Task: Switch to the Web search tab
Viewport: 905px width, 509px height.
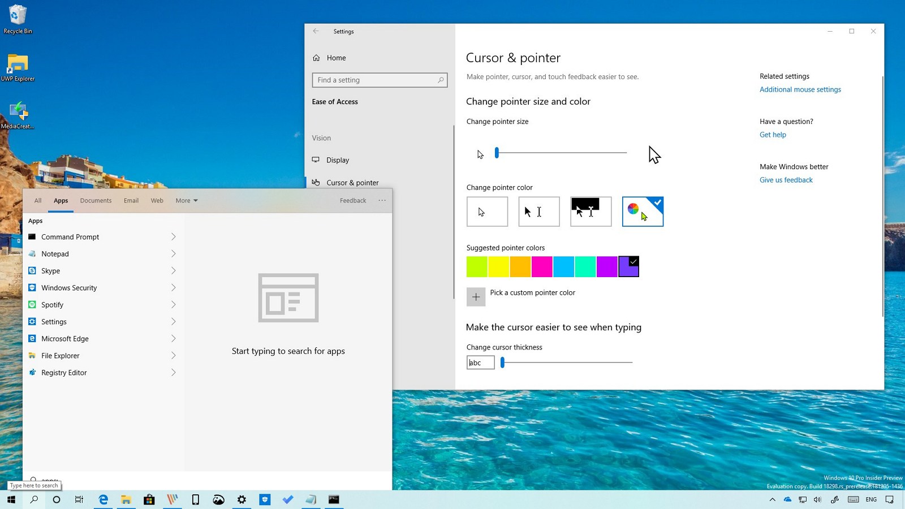Action: point(157,201)
